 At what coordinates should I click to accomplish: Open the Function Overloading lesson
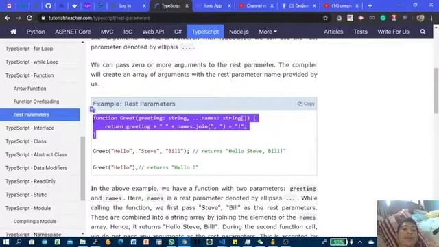point(36,102)
